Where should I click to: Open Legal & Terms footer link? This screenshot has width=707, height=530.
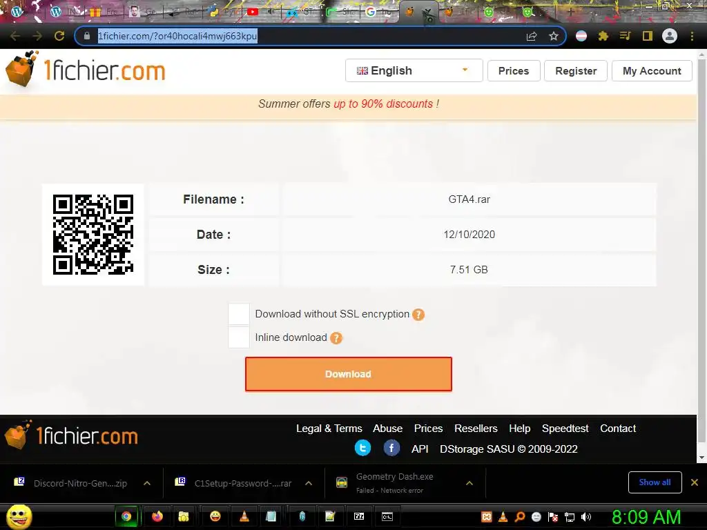329,428
